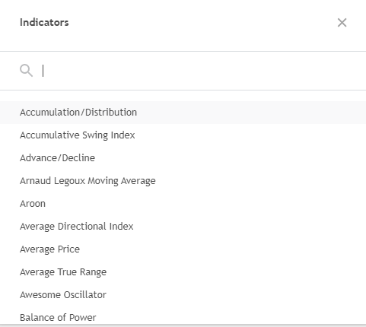Select Average True Range entry
Image resolution: width=366 pixels, height=327 pixels.
coord(183,272)
